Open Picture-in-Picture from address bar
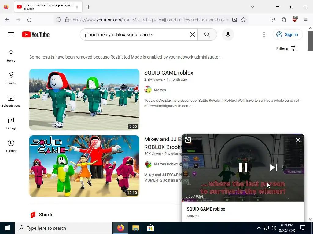The image size is (313, 234). [235, 20]
